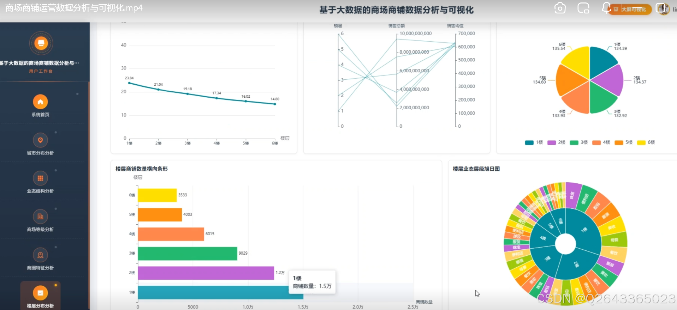
Task: Click the video filename 商场商铺运营数据分析与可视化.mp4
Action: [x=74, y=8]
